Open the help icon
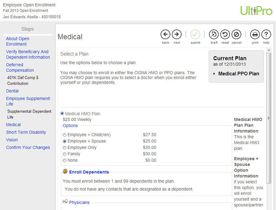This screenshot has height=210, width=276. coord(266,34)
